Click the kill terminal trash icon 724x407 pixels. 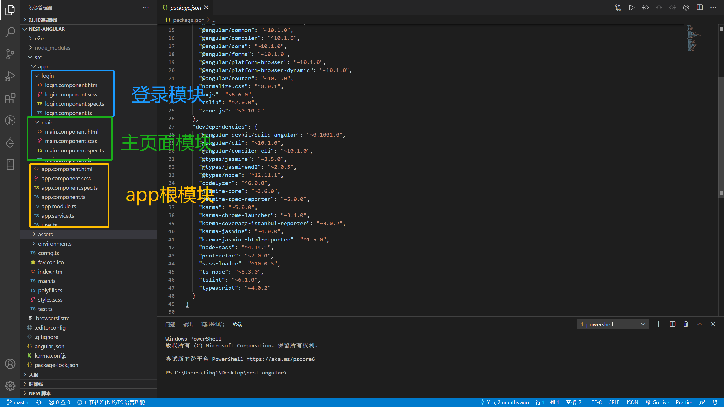[686, 324]
